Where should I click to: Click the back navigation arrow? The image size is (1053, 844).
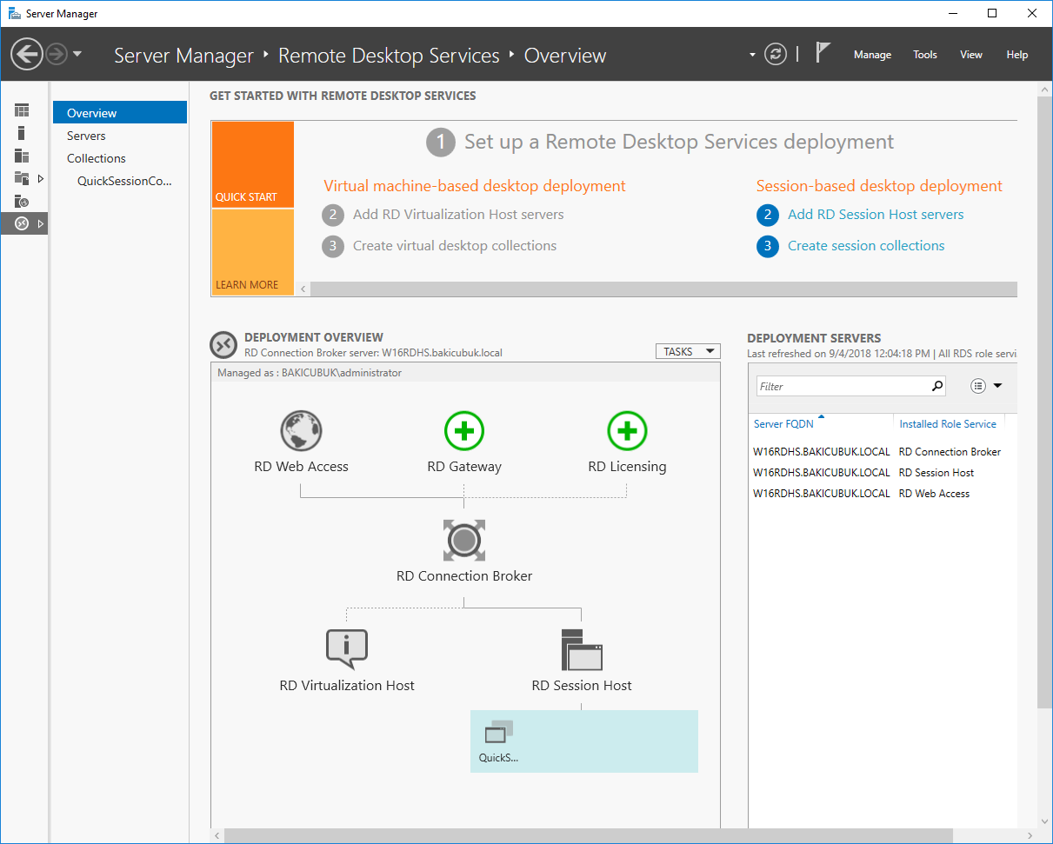click(27, 55)
